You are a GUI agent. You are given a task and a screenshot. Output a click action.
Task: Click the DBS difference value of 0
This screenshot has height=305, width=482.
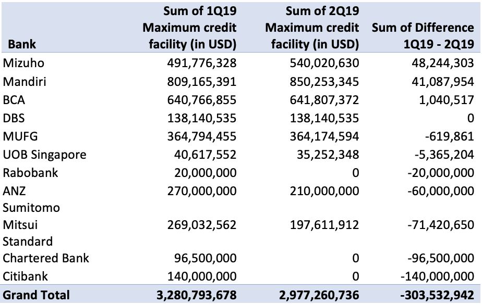click(x=470, y=118)
